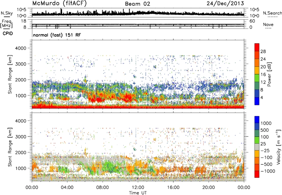Select the 4000 km tick in power panel
Image resolution: width=282 pixels, height=195 pixels.
coord(20,48)
